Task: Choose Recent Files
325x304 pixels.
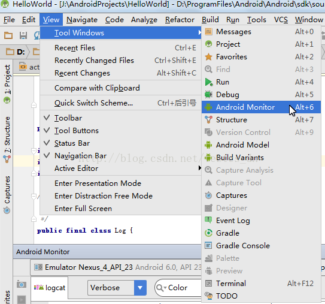Action: coord(121,48)
